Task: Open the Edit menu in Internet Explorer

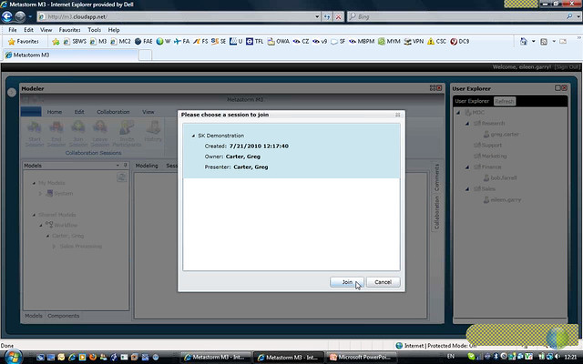Action: click(x=28, y=30)
